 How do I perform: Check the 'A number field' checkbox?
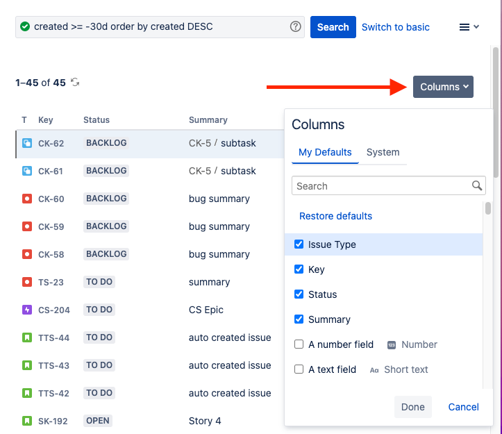click(299, 344)
